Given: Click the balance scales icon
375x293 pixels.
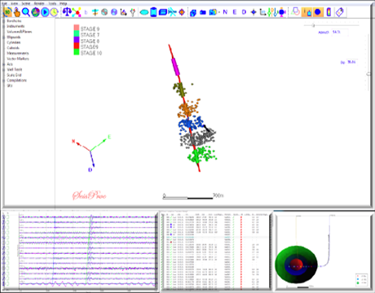Looking at the screenshot, I should coord(67,12).
